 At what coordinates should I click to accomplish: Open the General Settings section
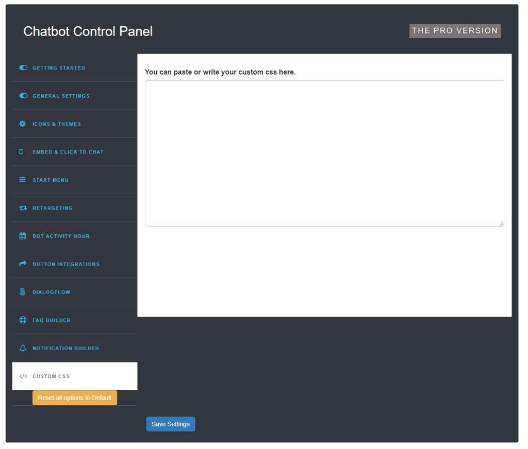(x=61, y=96)
